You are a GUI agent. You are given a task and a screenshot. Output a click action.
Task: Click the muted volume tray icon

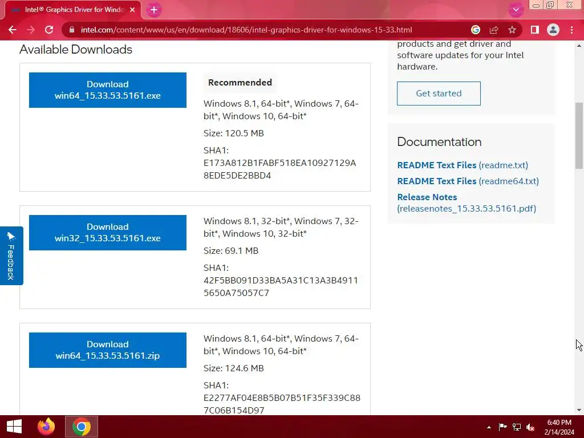coord(530,427)
